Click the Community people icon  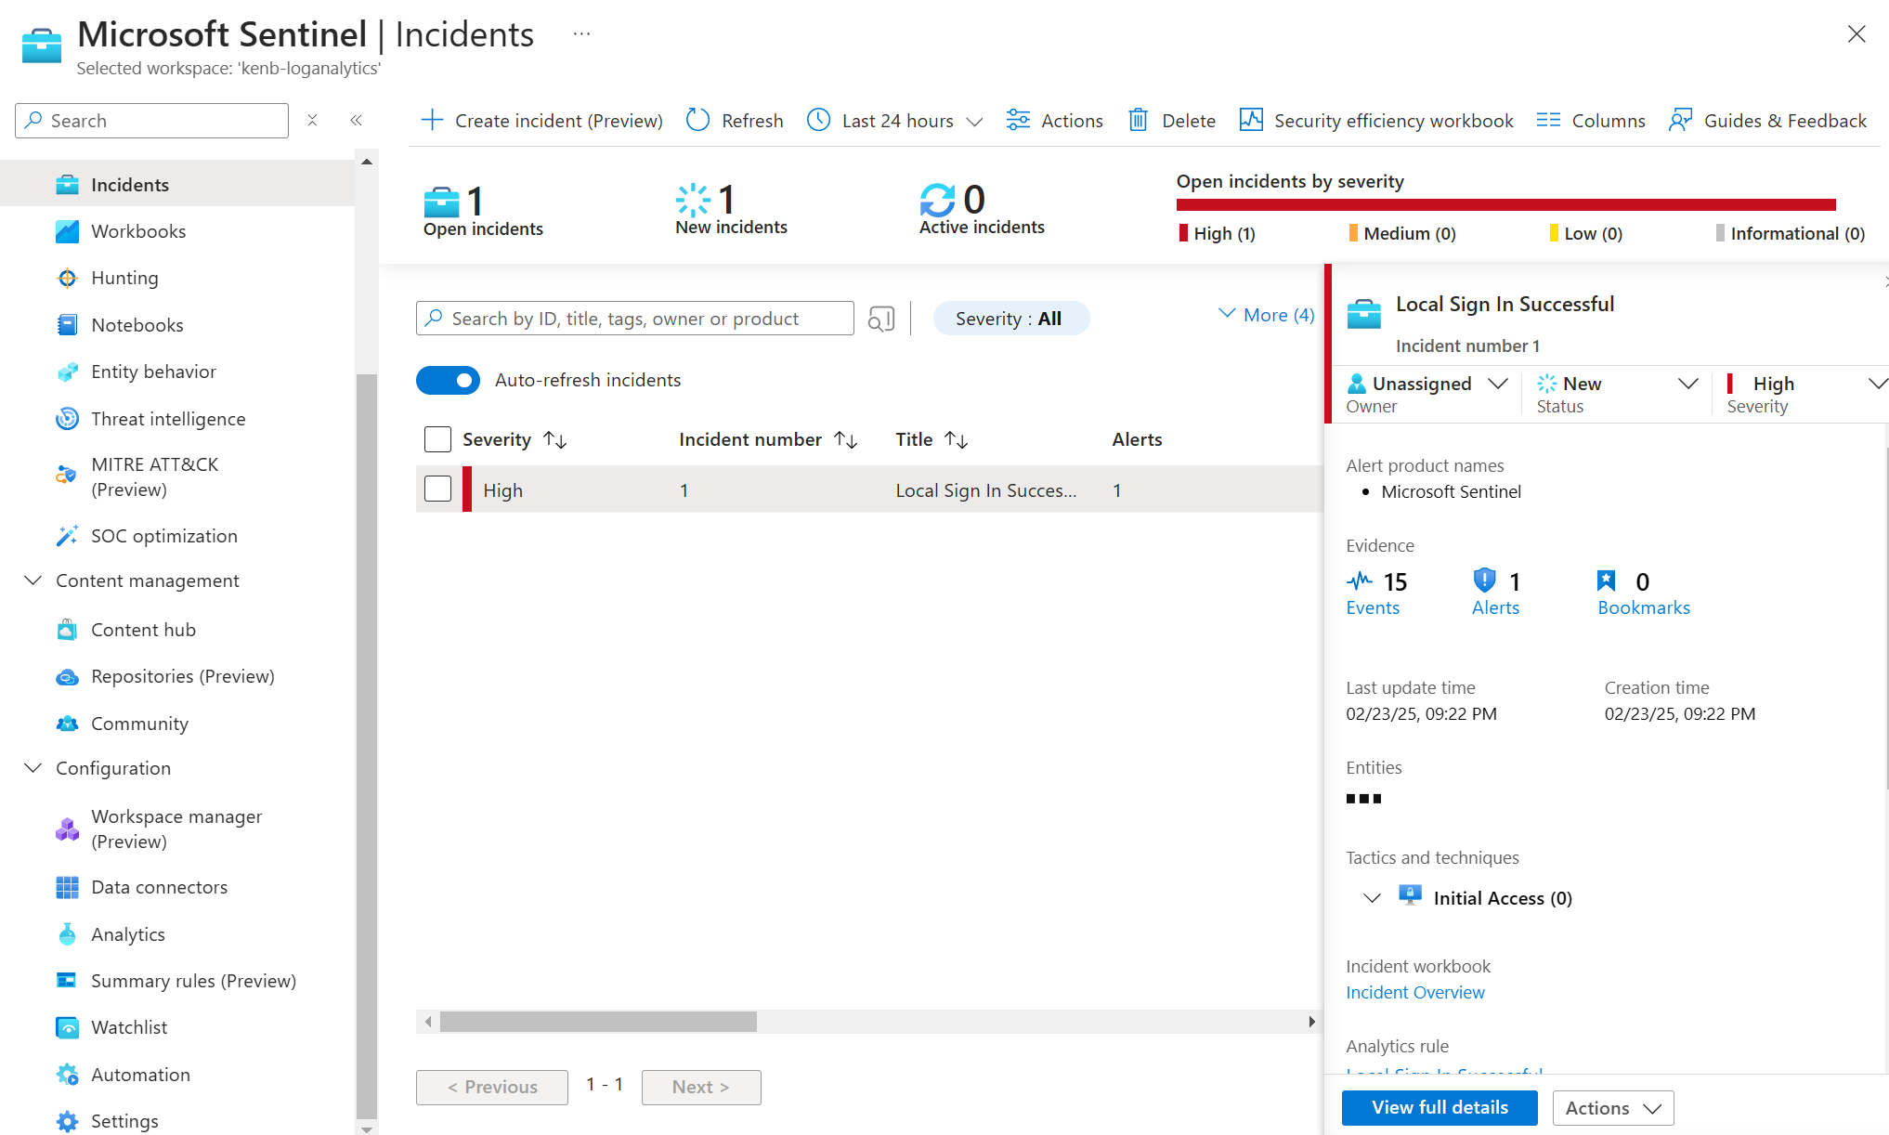(67, 724)
